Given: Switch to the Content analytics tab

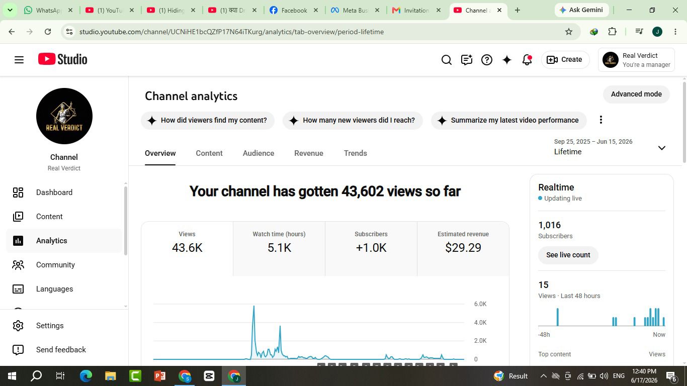Looking at the screenshot, I should pos(209,153).
